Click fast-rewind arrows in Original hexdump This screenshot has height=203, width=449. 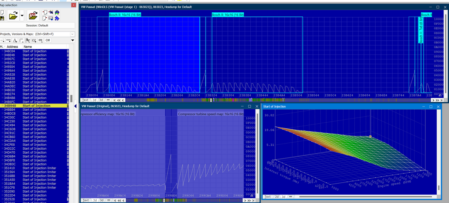pyautogui.click(x=119, y=200)
